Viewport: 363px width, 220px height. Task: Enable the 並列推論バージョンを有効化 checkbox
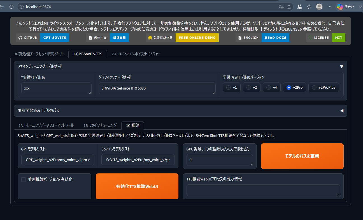pos(24,179)
